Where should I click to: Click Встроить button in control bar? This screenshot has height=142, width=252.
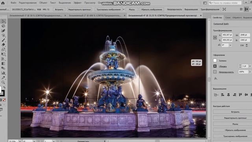click(x=59, y=9)
